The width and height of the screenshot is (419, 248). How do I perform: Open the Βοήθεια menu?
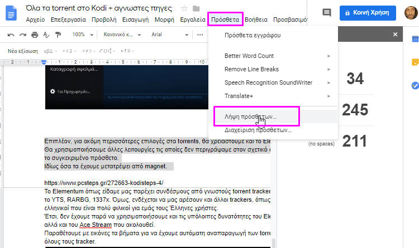tap(256, 20)
